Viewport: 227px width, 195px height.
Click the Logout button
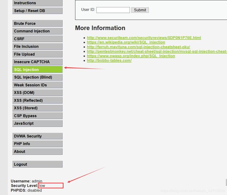tap(37, 164)
